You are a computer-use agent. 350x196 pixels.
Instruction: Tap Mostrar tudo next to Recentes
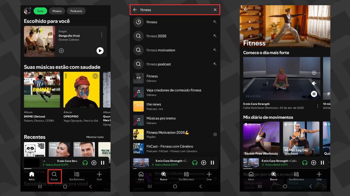pyautogui.click(x=95, y=137)
